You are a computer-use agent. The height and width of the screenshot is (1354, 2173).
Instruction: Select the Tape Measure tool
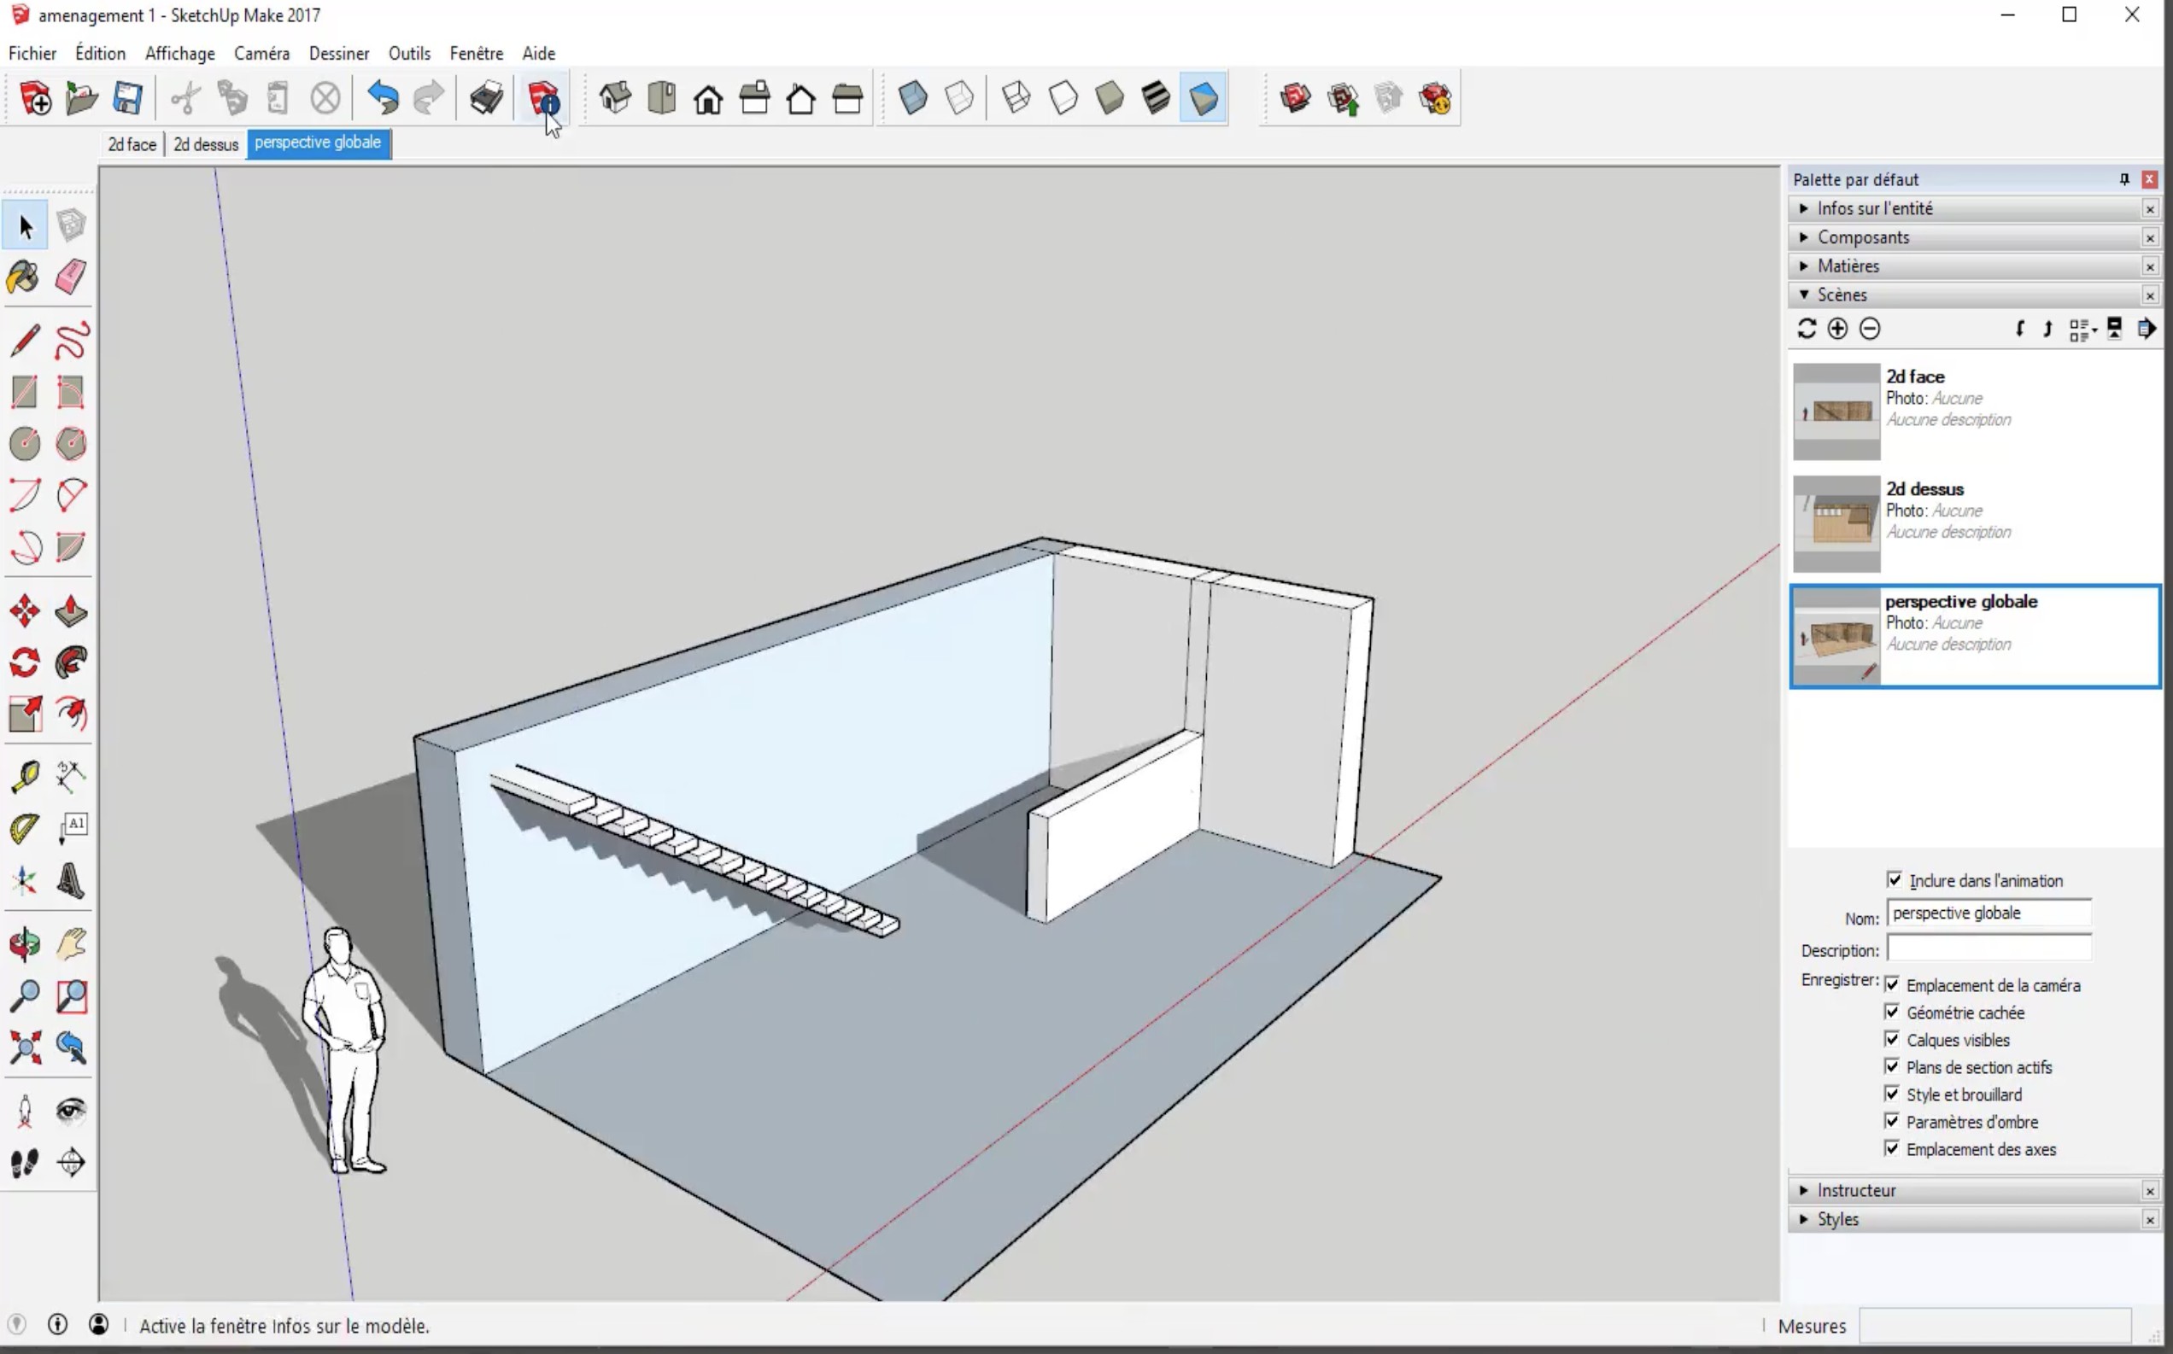[x=24, y=776]
